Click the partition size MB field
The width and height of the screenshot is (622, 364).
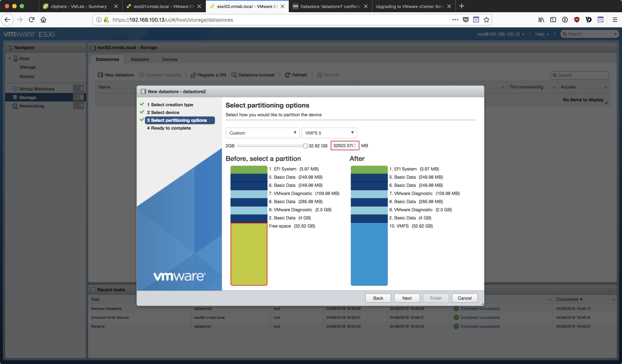343,146
